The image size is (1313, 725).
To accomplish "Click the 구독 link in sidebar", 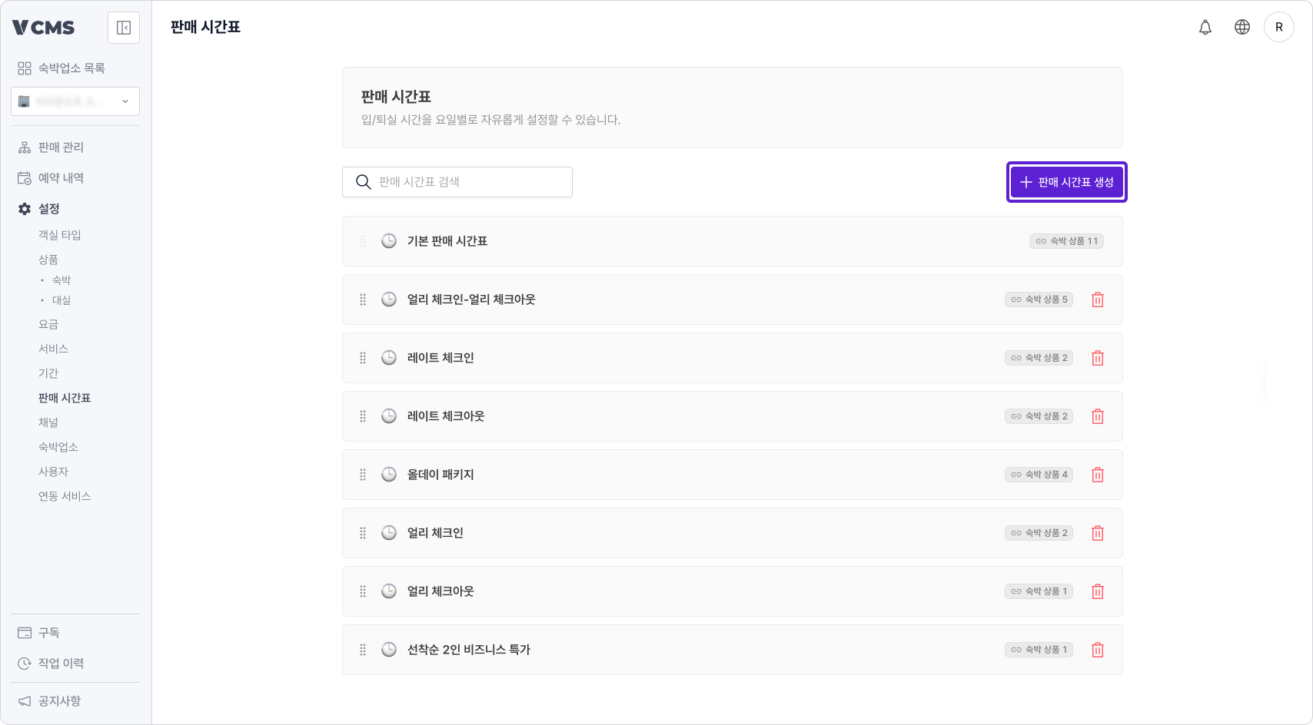I will [x=48, y=632].
